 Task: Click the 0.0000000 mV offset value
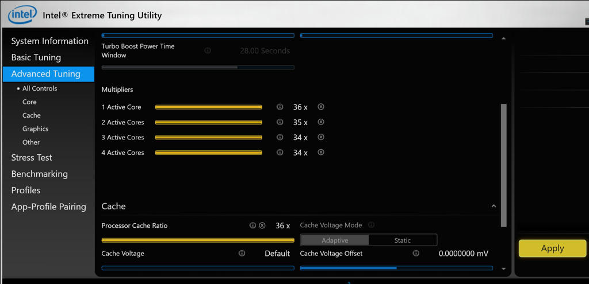464,254
